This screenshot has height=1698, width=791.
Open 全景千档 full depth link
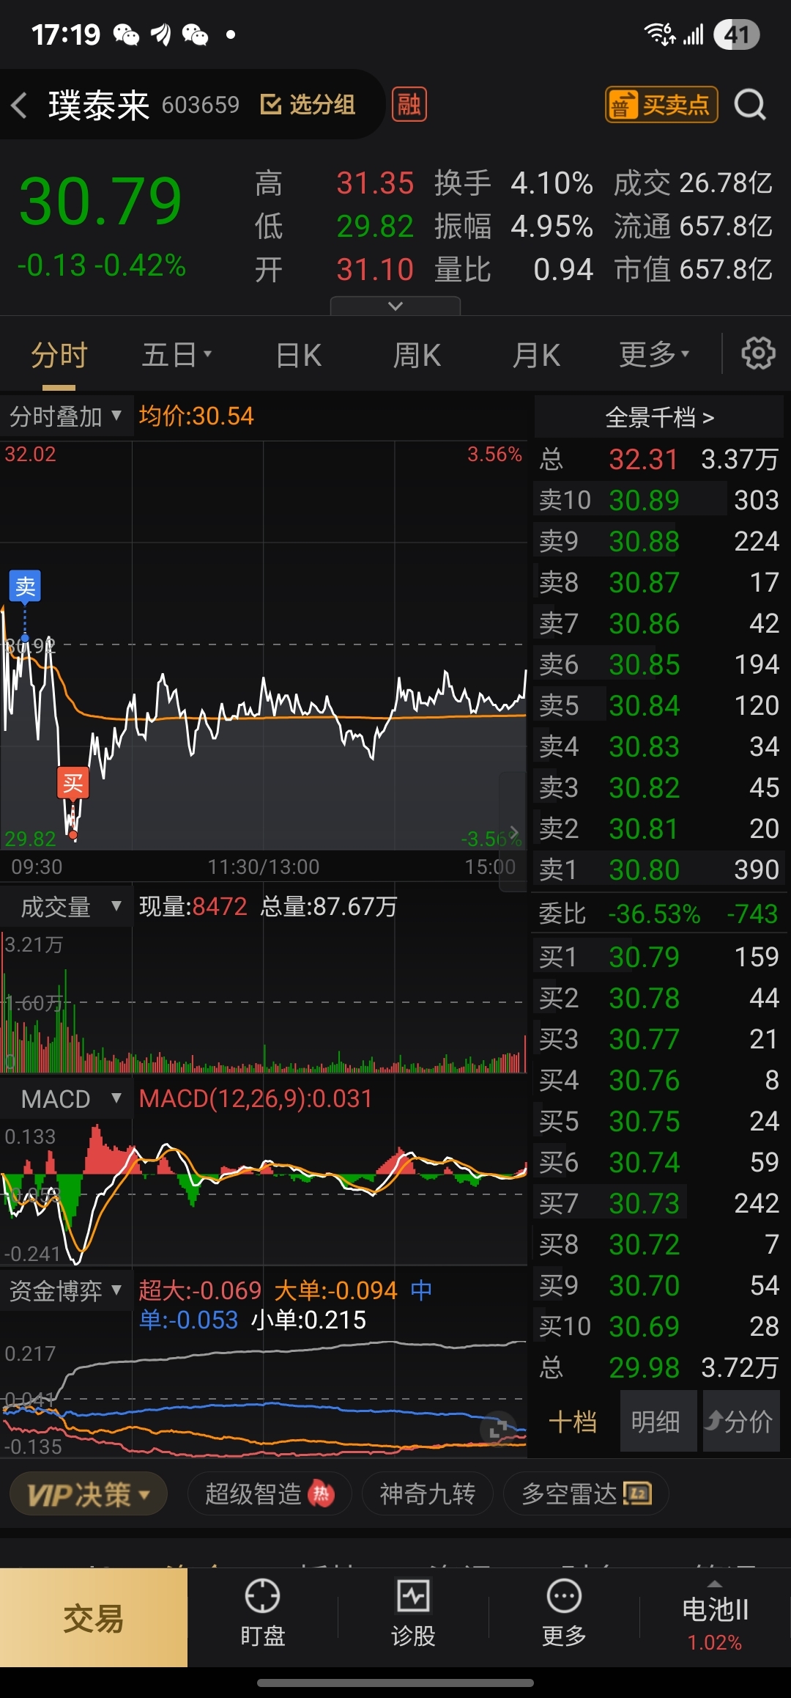coord(659,417)
